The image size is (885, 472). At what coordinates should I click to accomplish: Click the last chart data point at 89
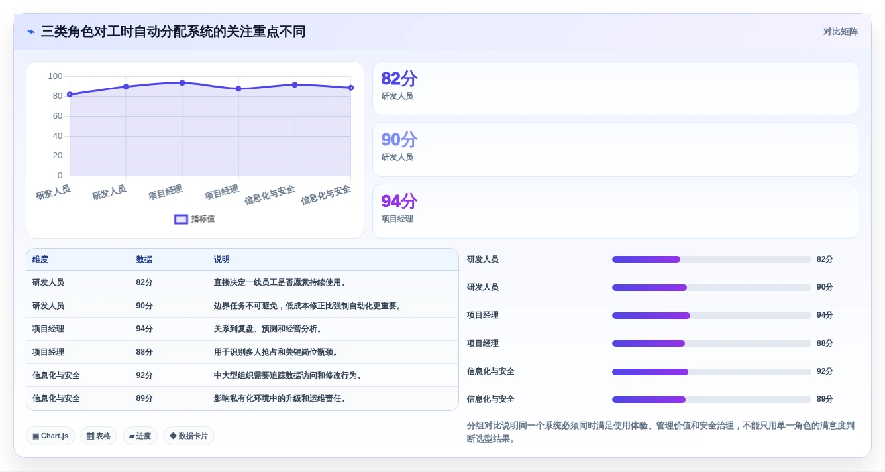click(350, 88)
